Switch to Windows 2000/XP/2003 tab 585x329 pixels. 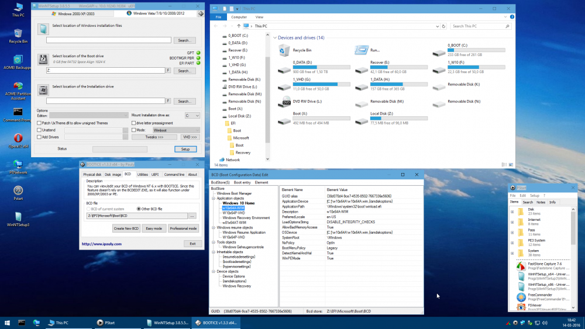73,13
